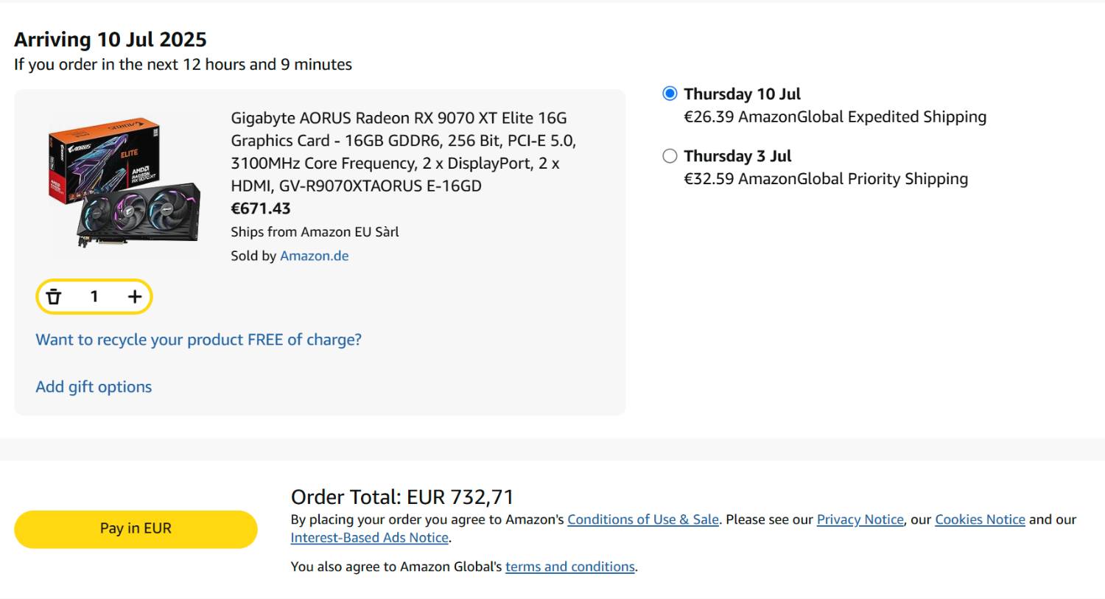Screen dimensions: 1105x599
Task: Open Conditions of Use & Sale link
Action: [643, 519]
